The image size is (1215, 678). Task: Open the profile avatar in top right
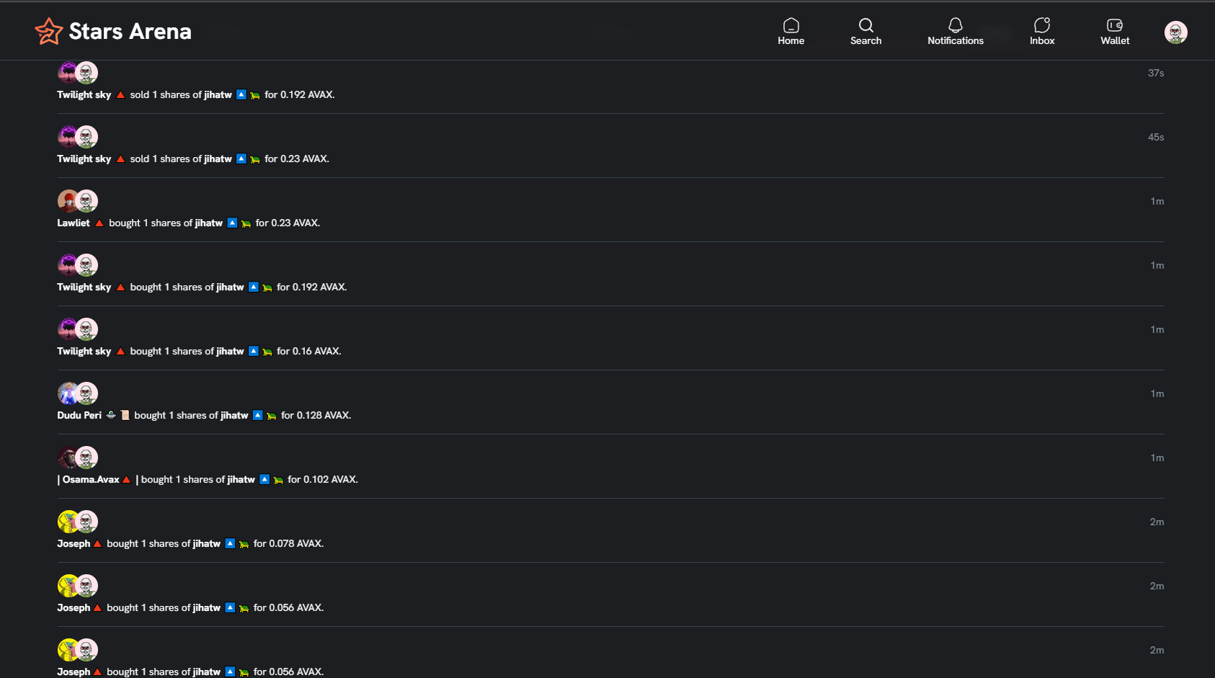click(x=1175, y=32)
